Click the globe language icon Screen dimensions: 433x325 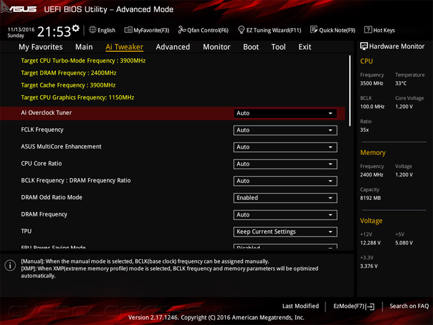[93, 29]
